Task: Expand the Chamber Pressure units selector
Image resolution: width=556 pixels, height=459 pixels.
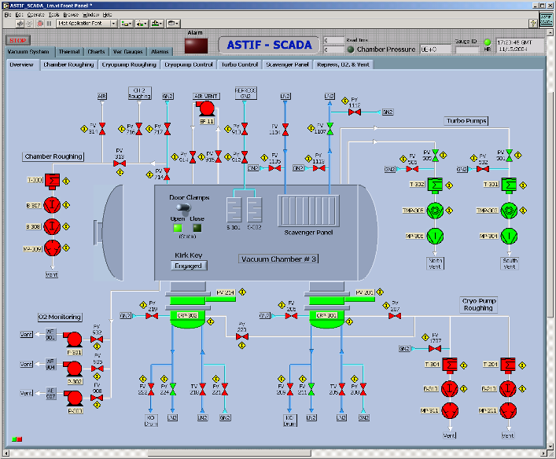Action: tap(436, 50)
